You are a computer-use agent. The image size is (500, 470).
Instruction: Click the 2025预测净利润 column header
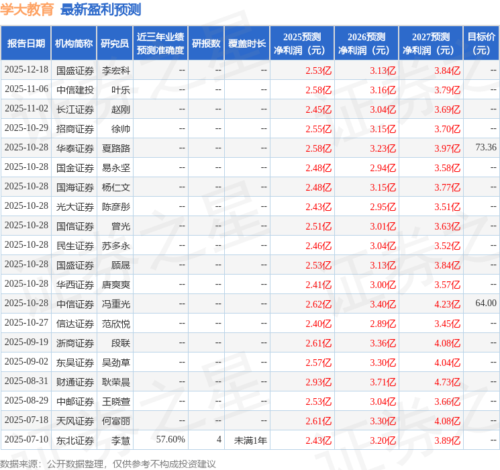302,44
